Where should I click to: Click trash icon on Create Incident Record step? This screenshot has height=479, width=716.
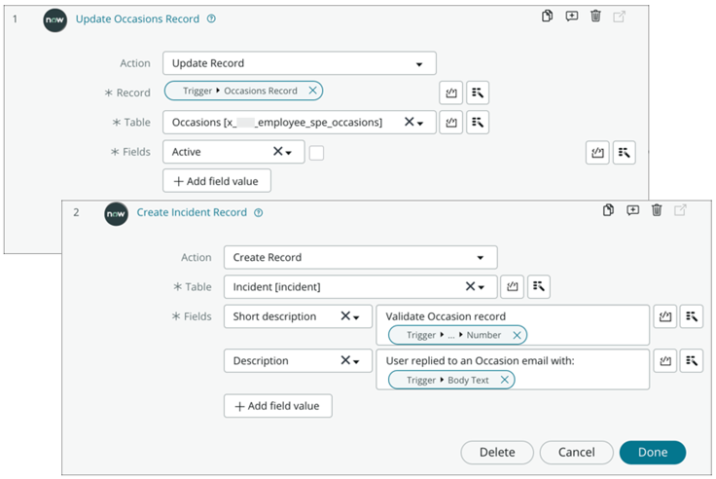(x=657, y=210)
